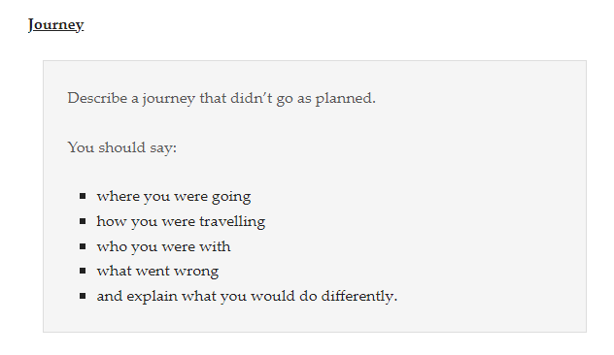Click the square bullet before 'and explain what you would do'
The image size is (614, 355).
pos(83,296)
